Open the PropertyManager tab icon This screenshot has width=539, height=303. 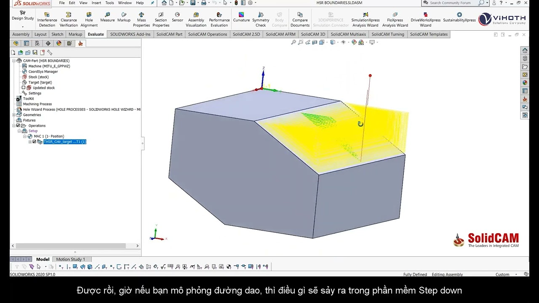[27, 43]
